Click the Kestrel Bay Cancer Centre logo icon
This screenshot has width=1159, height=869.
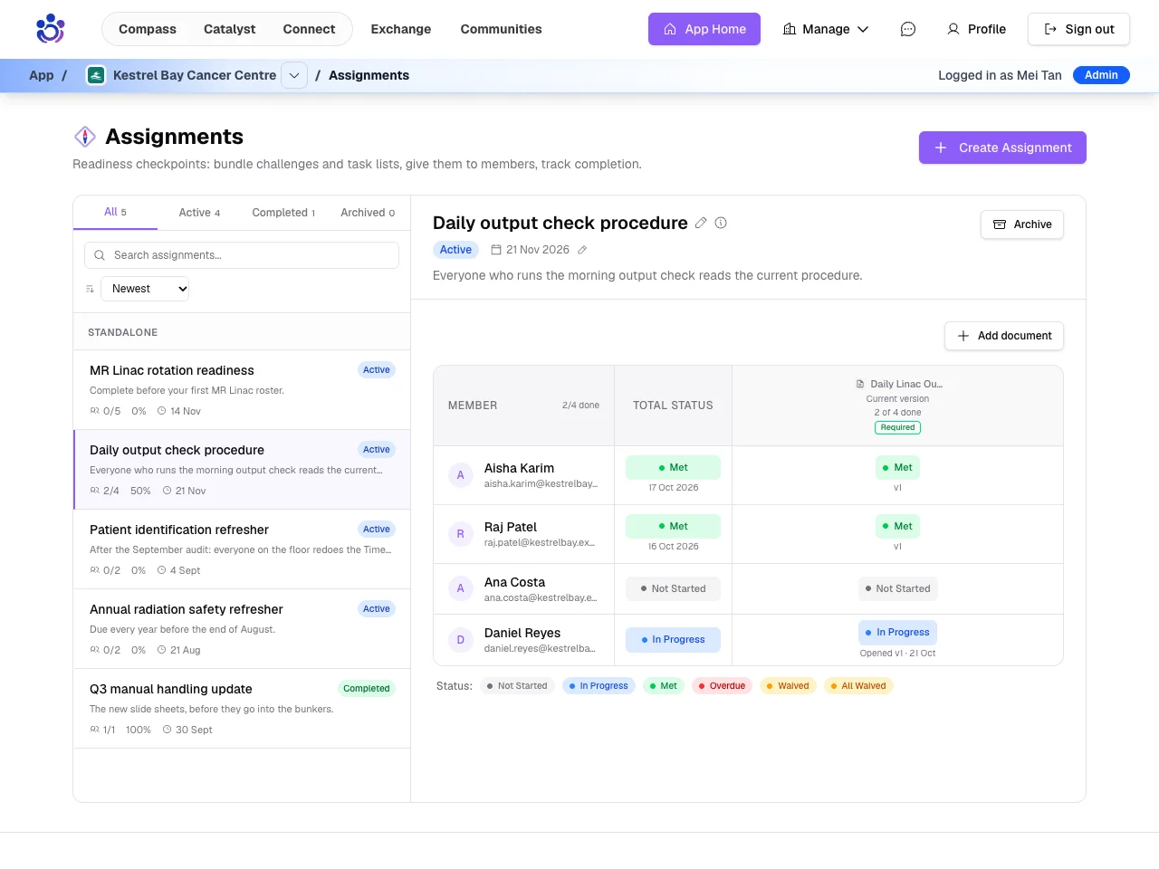[95, 75]
